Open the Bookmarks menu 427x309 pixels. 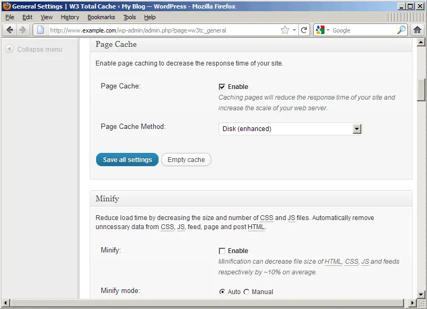tap(101, 17)
